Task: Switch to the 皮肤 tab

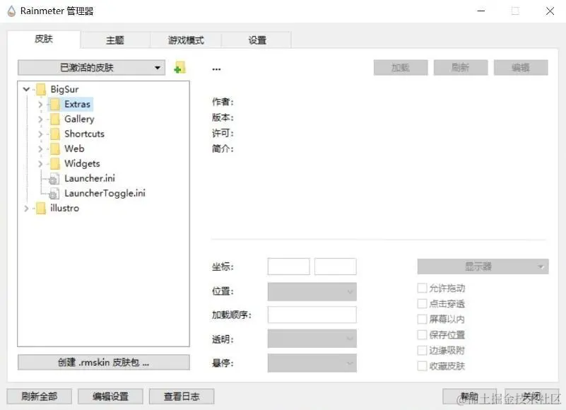Action: coord(44,39)
